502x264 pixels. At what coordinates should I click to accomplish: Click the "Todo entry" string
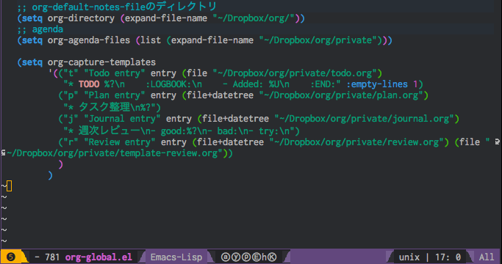[115, 73]
